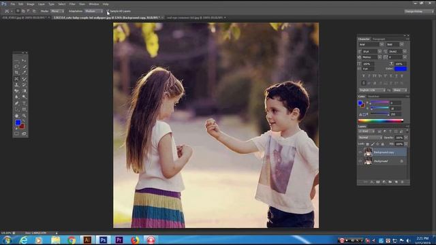Switch to the Swatches panel tab

click(x=374, y=97)
